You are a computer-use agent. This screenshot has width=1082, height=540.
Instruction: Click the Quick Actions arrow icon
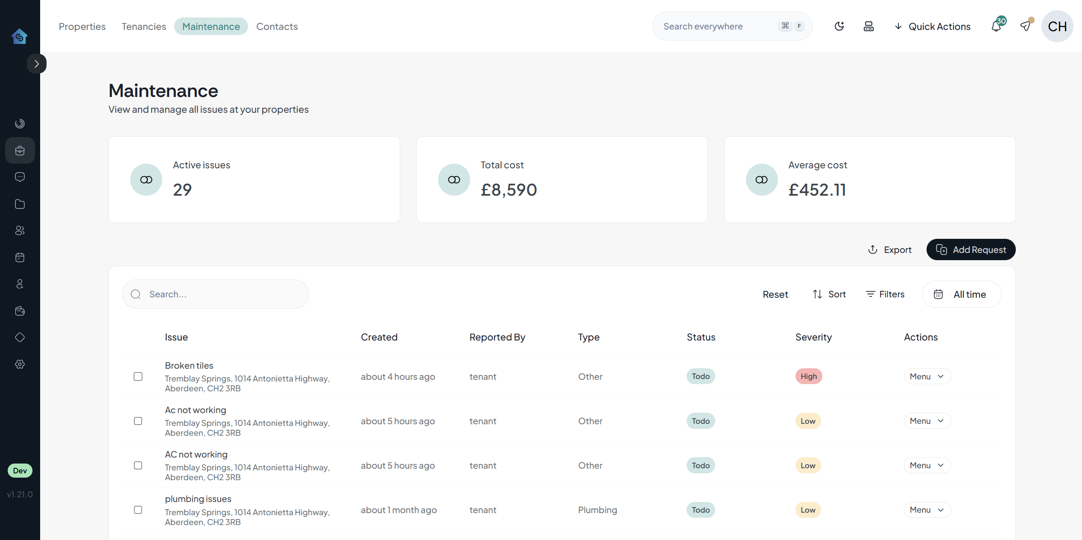[897, 26]
